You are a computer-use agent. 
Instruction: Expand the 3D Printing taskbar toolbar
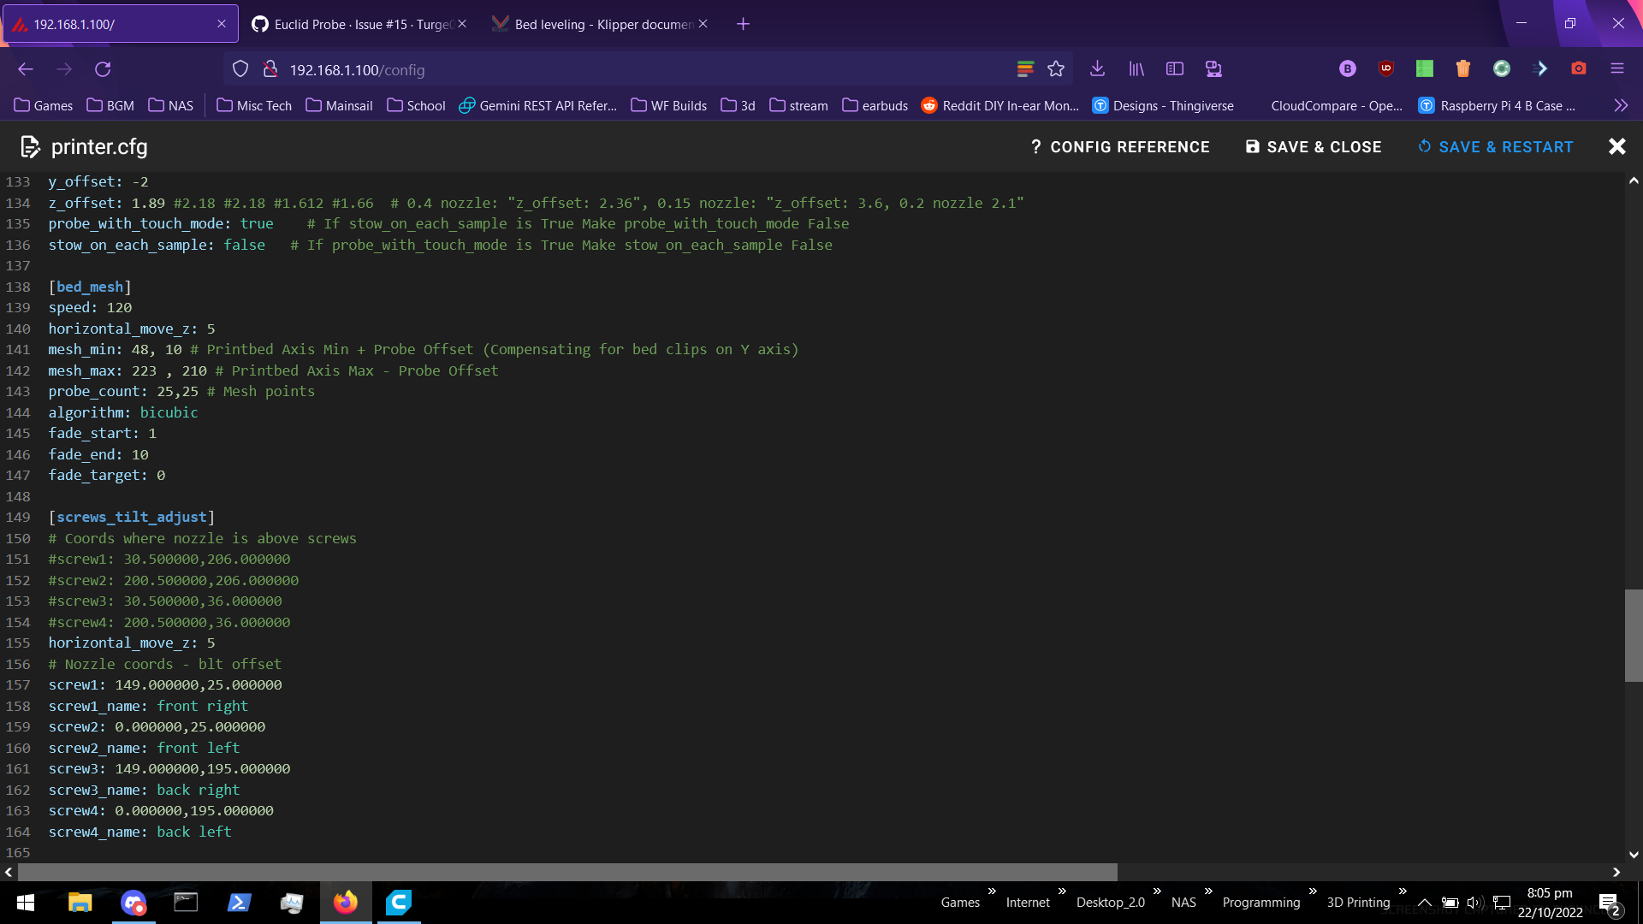click(1403, 891)
